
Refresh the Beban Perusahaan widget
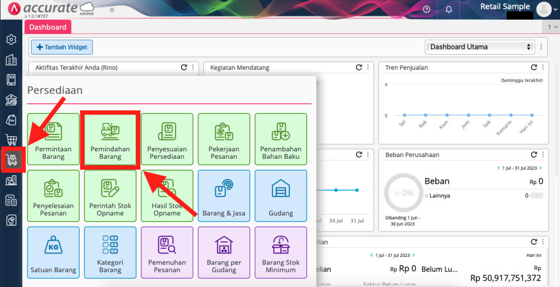point(534,155)
